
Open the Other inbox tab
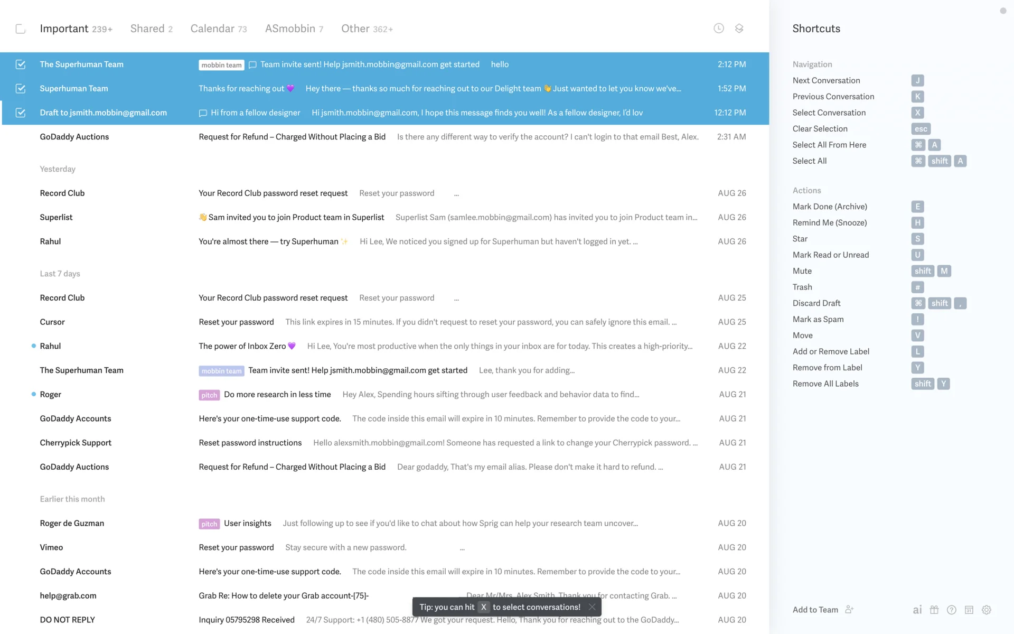[367, 29]
